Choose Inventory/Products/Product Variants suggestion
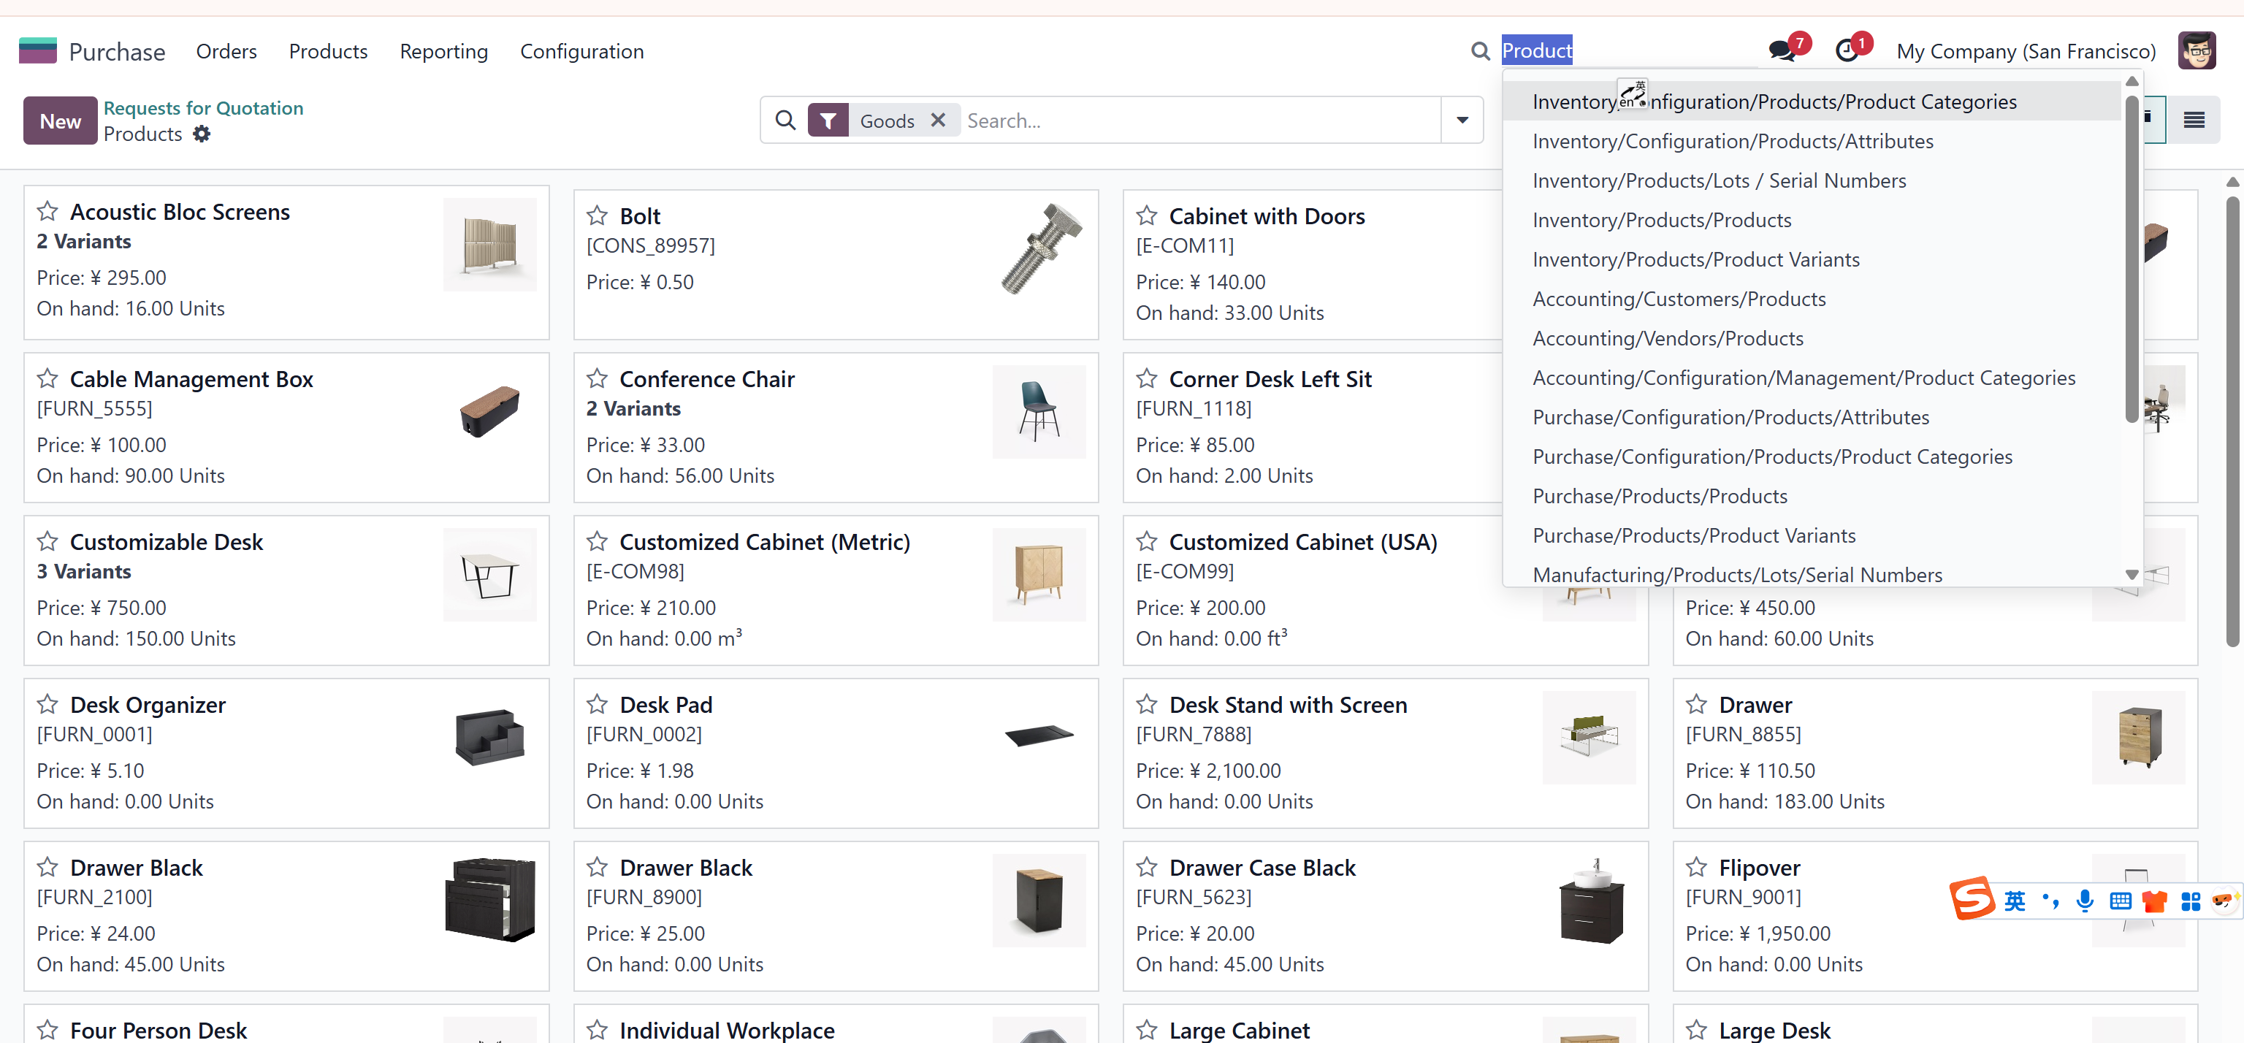Image resolution: width=2244 pixels, height=1043 pixels. point(1812,260)
